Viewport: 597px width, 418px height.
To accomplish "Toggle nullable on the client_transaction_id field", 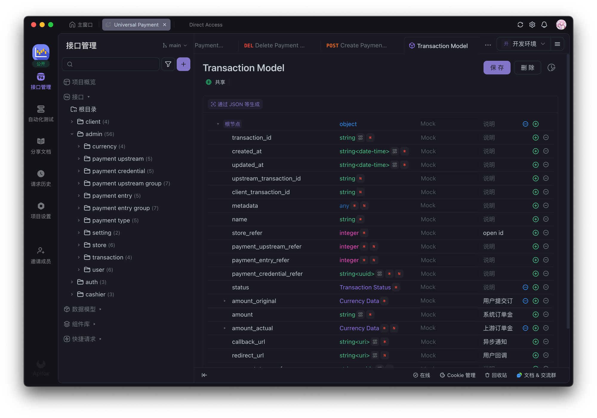I will tap(360, 192).
